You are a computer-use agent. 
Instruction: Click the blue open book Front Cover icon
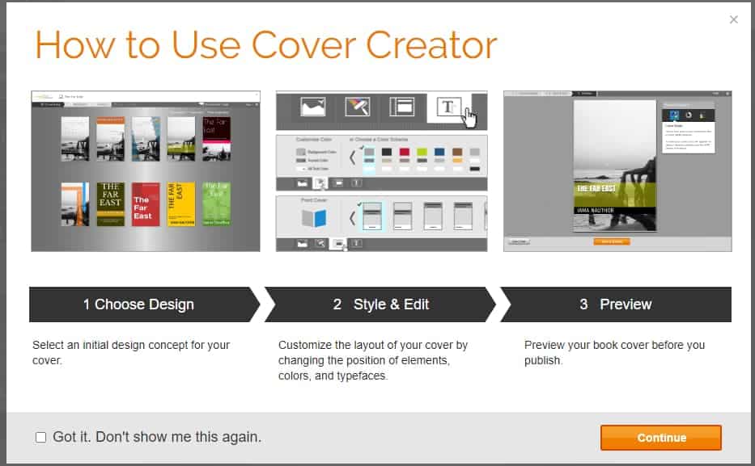point(313,218)
